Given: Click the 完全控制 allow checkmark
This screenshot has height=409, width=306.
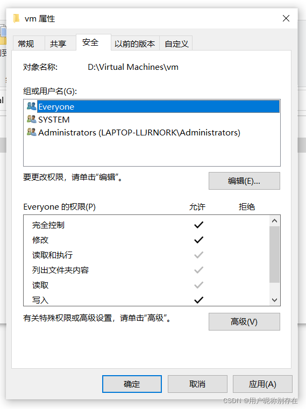Looking at the screenshot, I should pyautogui.click(x=198, y=225).
